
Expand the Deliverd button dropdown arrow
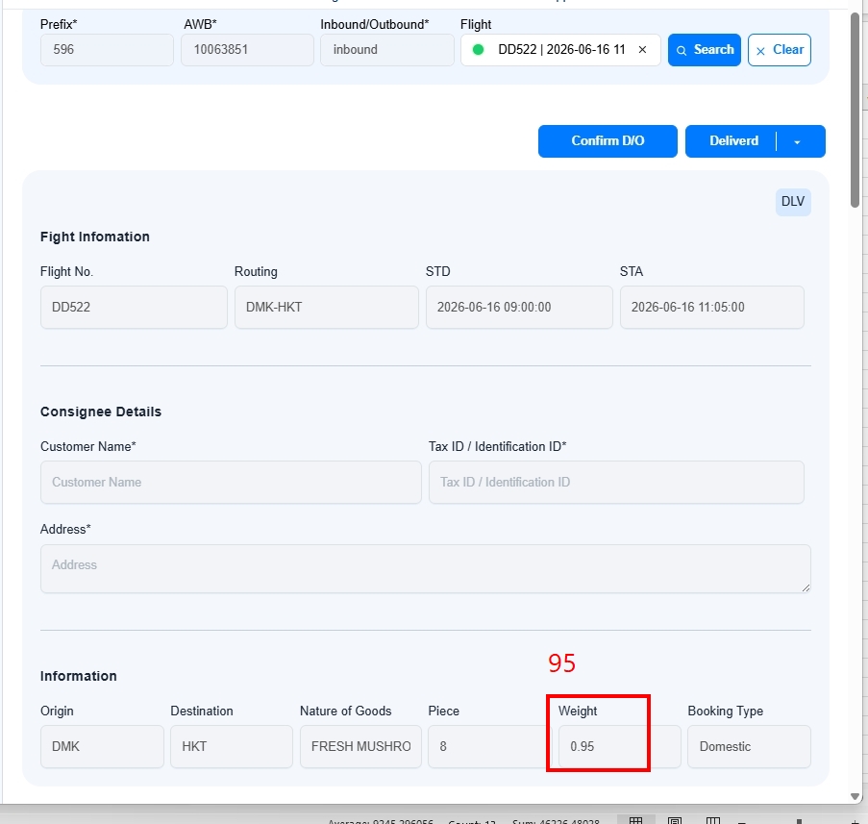pyautogui.click(x=797, y=141)
